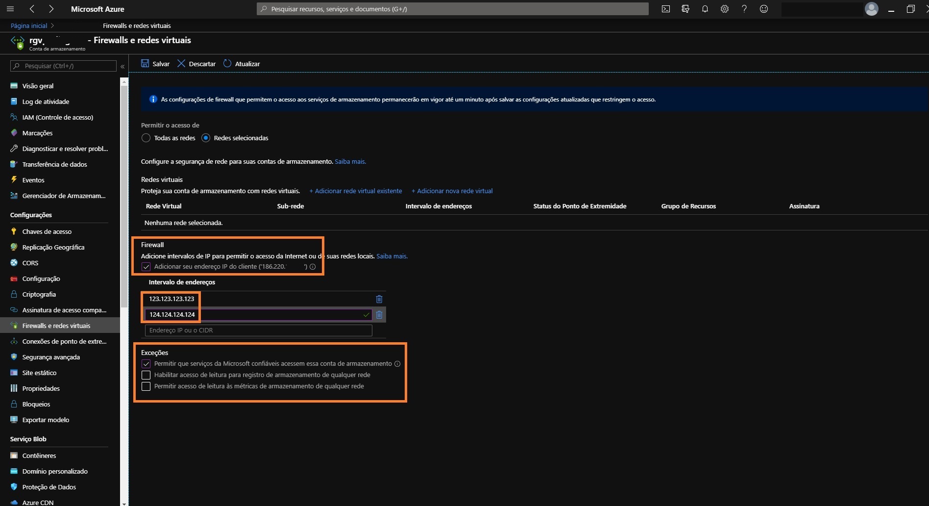Edit the 124.124.124.124 address field
The height and width of the screenshot is (506, 929).
pos(259,315)
